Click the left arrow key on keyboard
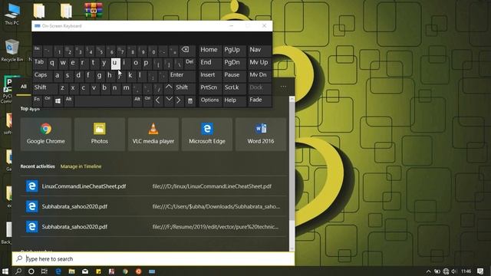Screen dimensions: 491x276 click(157, 100)
